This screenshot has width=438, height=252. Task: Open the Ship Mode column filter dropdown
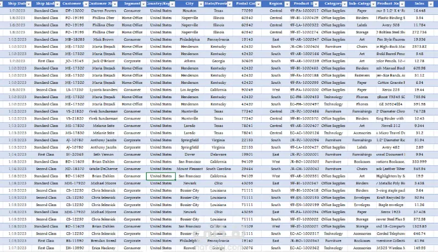57,4
